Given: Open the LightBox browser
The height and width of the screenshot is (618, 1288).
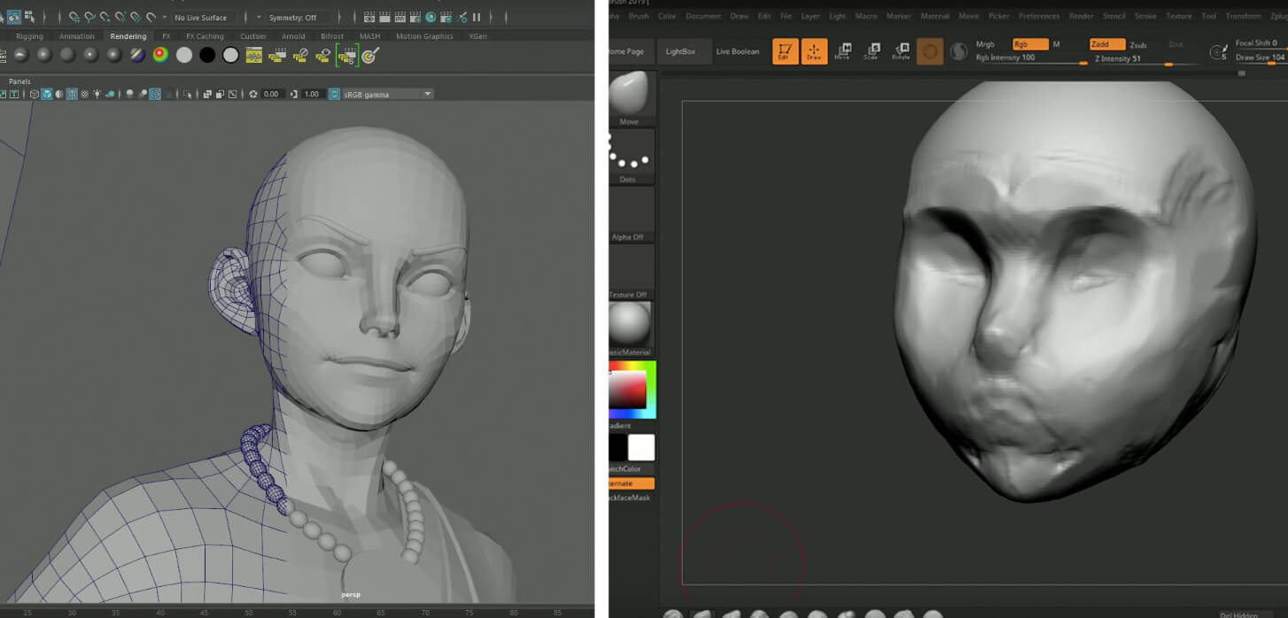Looking at the screenshot, I should pyautogui.click(x=680, y=51).
